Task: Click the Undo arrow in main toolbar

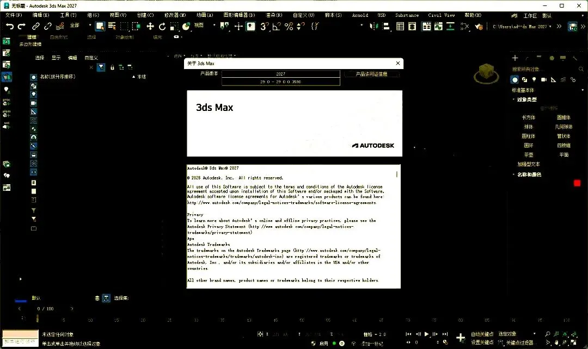Action: [x=10, y=26]
